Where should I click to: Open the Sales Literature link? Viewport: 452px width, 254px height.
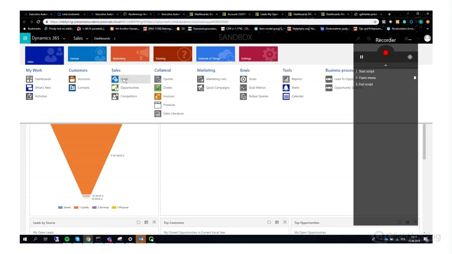[x=173, y=114]
